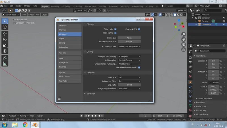Hide Плоскость object with eye icon
The width and height of the screenshot is (227, 128).
(224, 24)
